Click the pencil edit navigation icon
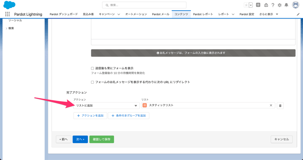Screen dimensions: 303x160 click(x=298, y=14)
